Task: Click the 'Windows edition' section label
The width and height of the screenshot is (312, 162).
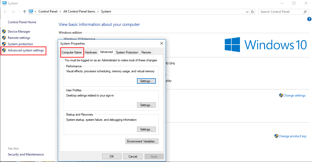Action: (70, 33)
